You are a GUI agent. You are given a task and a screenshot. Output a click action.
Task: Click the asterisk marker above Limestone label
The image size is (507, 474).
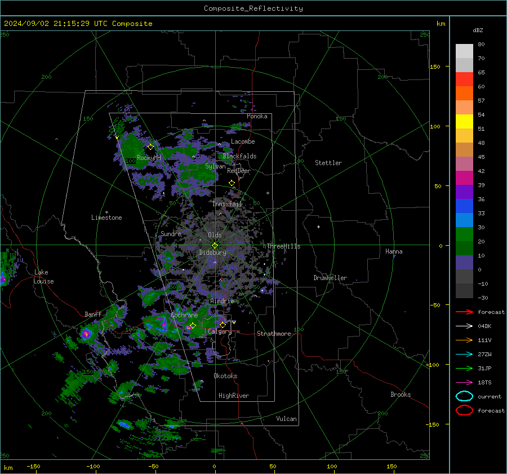[x=106, y=212]
